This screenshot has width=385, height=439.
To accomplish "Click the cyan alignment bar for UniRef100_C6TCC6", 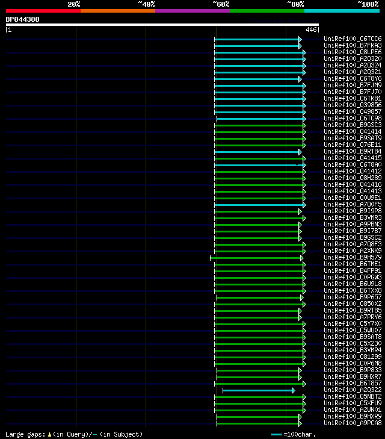I will click(x=256, y=39).
